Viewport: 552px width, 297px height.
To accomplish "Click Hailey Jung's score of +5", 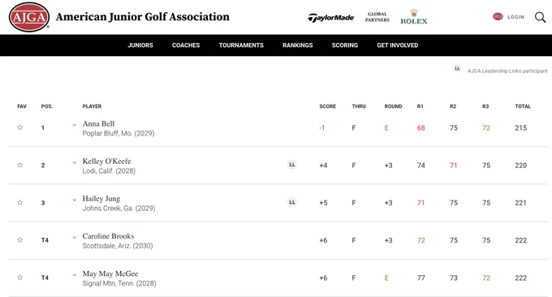I will pos(323,203).
